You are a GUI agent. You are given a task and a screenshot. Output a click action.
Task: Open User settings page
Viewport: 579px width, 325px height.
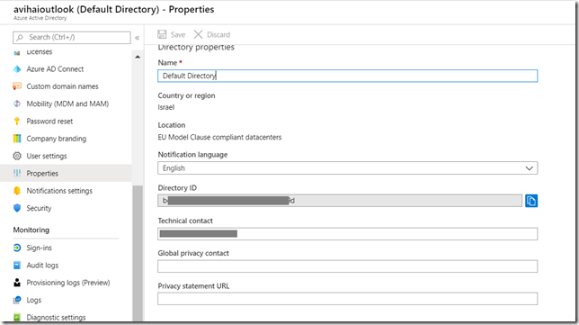[x=47, y=156]
